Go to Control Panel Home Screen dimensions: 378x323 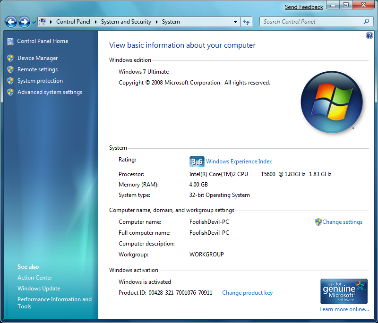pyautogui.click(x=43, y=41)
